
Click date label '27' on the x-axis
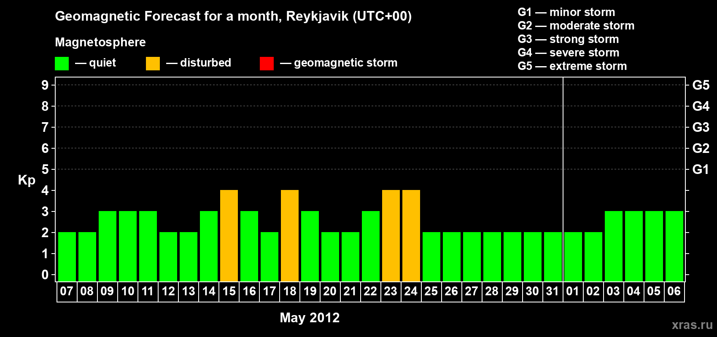coord(472,291)
